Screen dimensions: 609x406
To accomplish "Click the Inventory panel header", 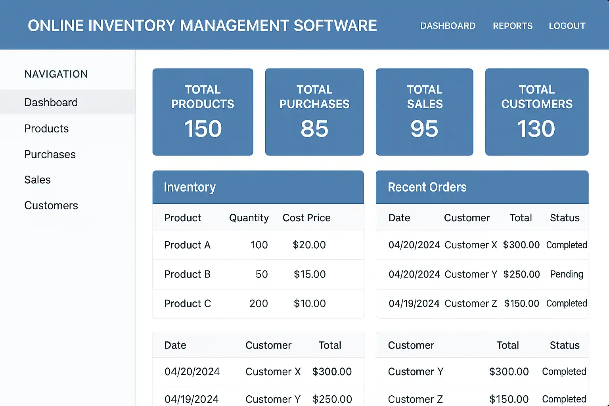I will [x=258, y=187].
